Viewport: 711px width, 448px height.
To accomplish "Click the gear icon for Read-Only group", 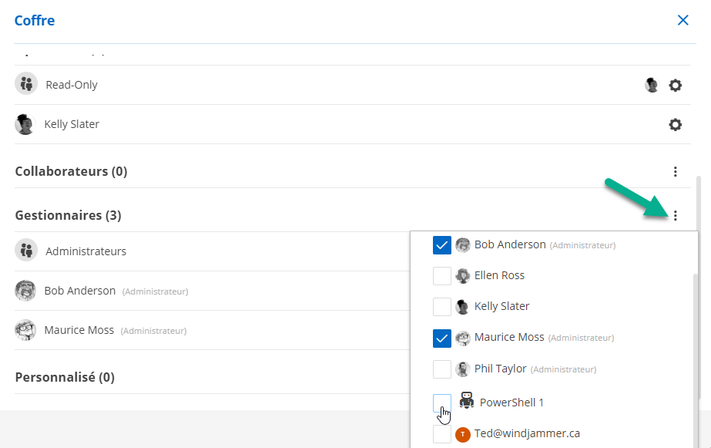I will tap(675, 86).
